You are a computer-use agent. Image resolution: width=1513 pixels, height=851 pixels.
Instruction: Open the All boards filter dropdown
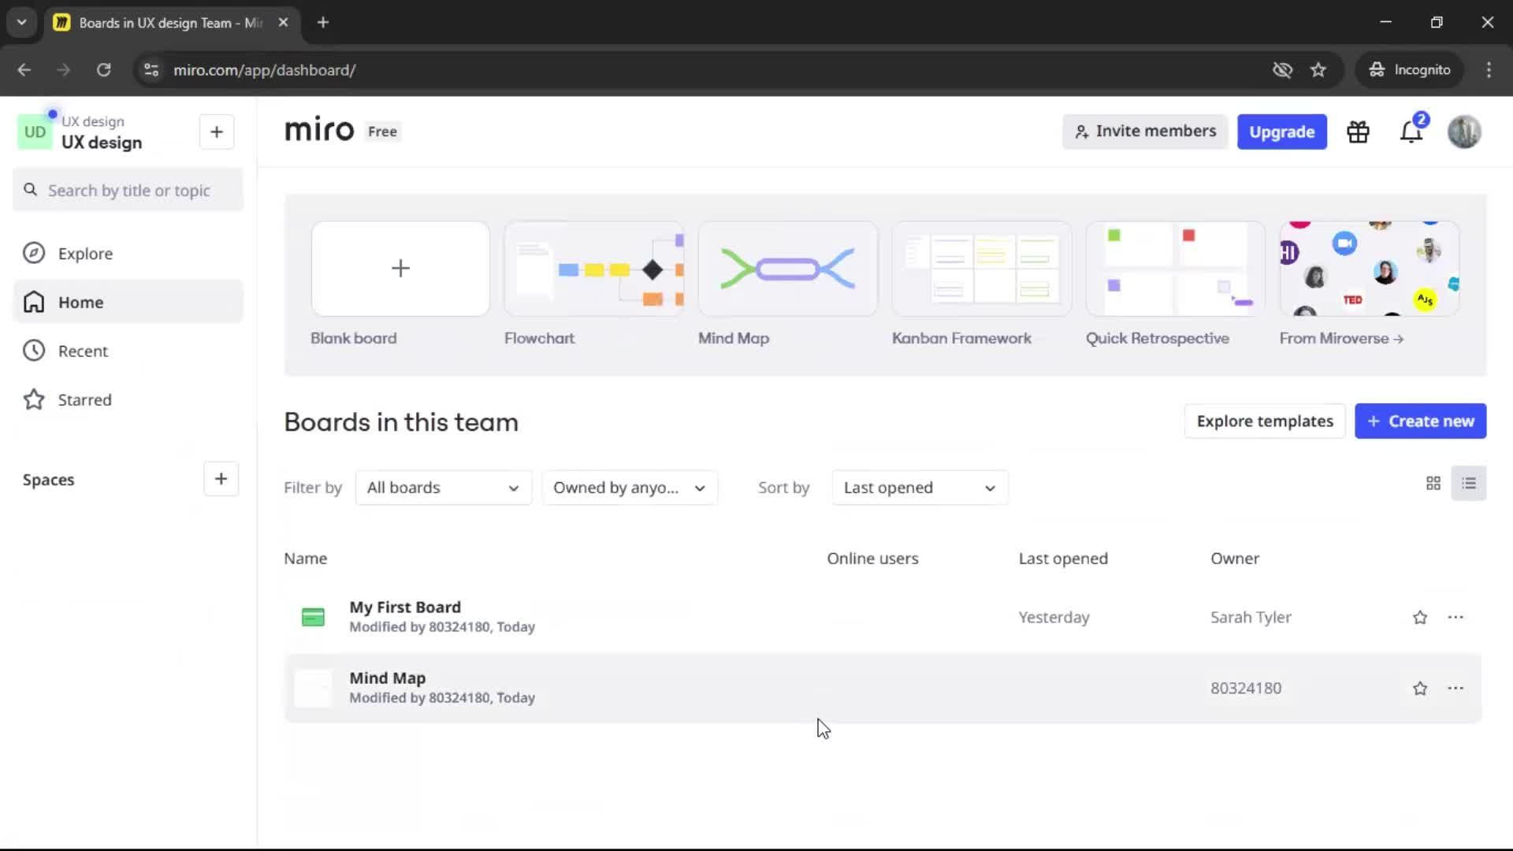444,488
